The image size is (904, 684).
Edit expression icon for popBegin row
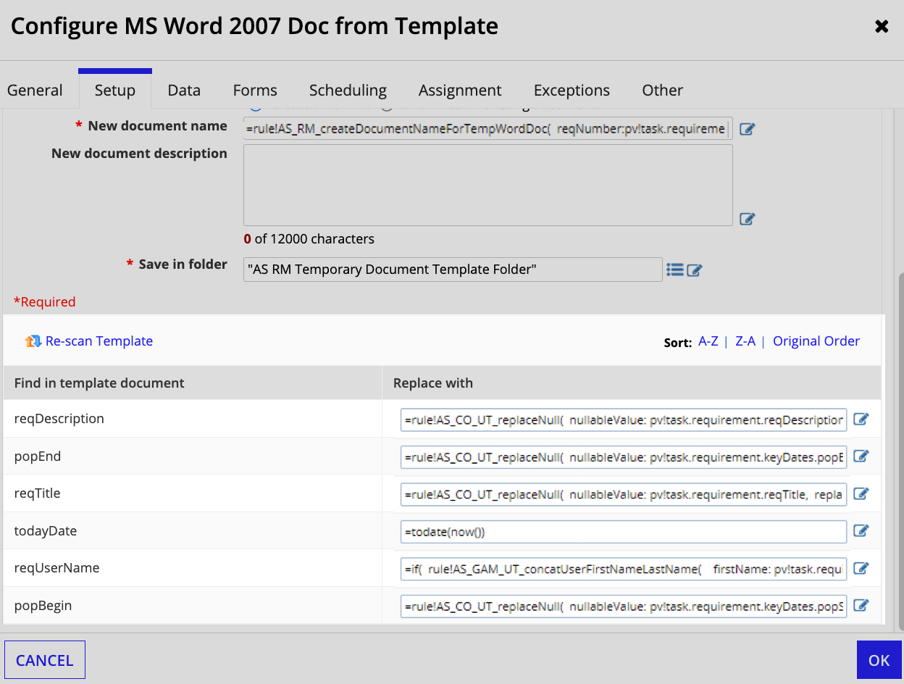point(861,606)
